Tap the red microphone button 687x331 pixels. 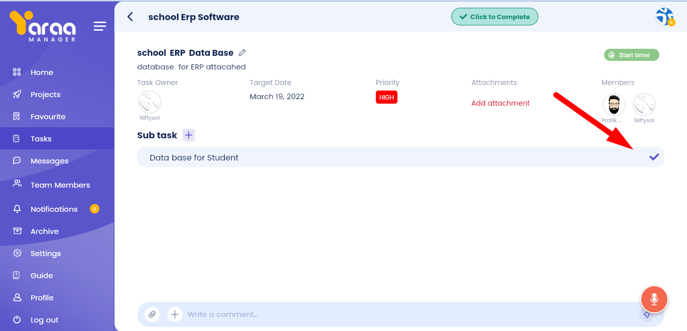(654, 300)
